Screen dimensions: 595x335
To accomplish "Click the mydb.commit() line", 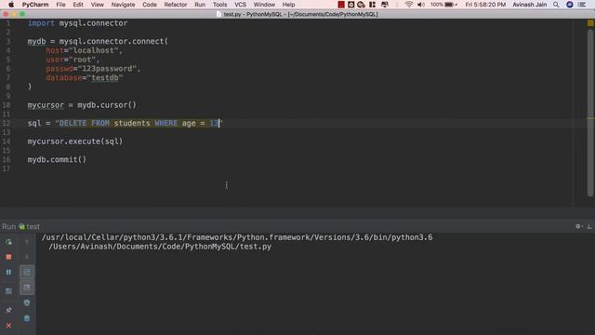I will [57, 159].
